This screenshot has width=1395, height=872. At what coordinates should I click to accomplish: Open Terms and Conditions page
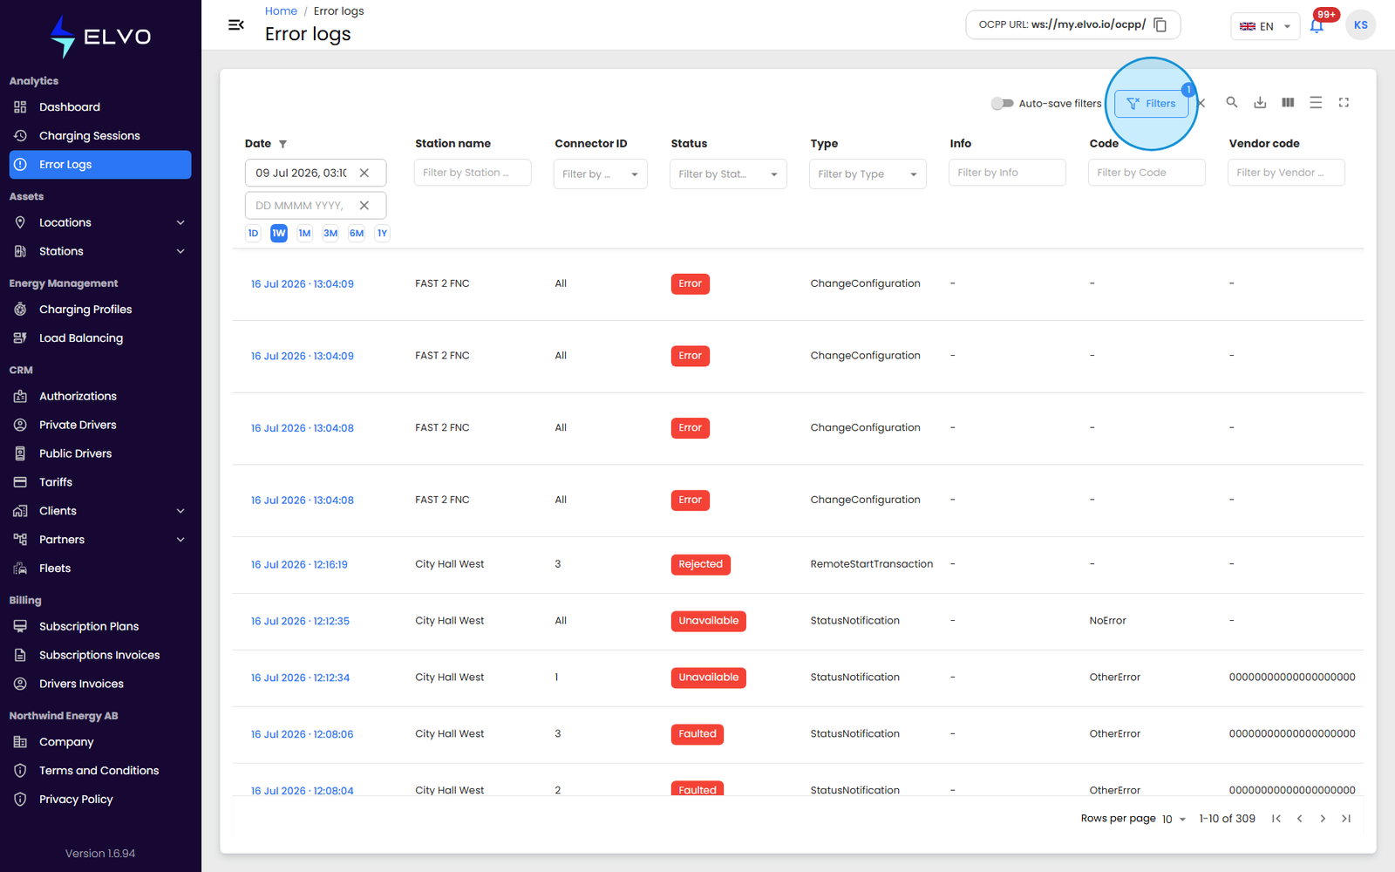100,771
